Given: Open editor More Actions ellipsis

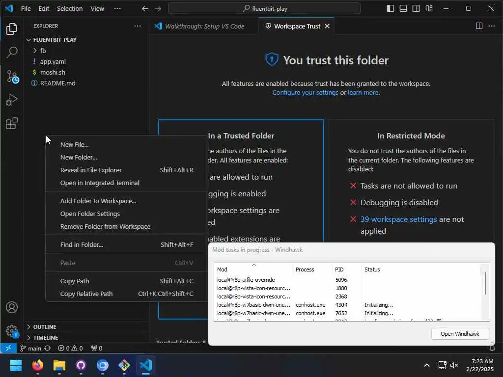Looking at the screenshot, I should tap(491, 26).
